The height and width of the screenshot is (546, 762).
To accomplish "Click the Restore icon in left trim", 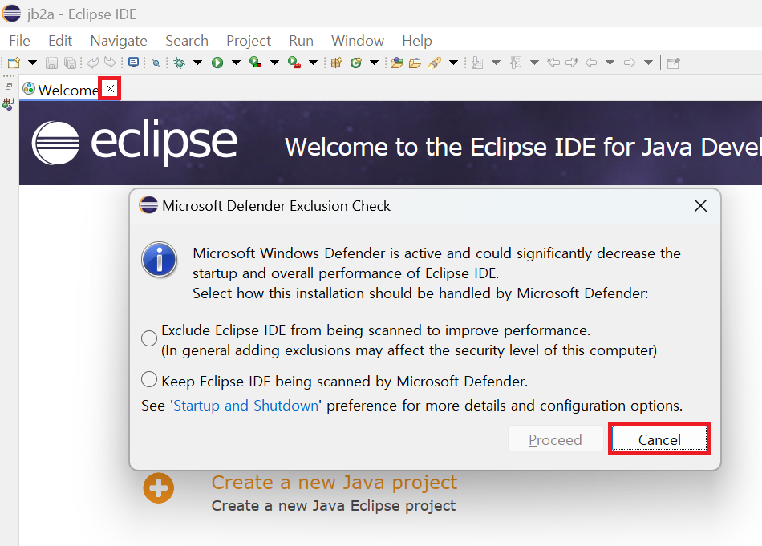I will 9,87.
